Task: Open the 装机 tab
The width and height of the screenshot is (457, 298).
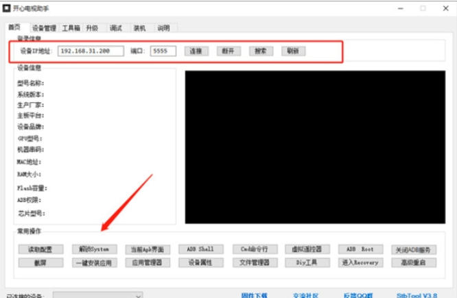Action: point(139,28)
